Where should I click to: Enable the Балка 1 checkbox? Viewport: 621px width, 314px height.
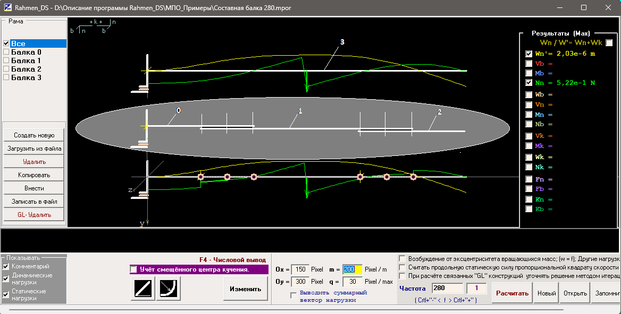point(6,61)
